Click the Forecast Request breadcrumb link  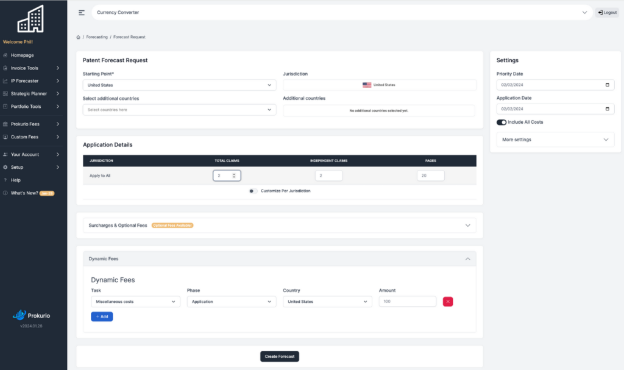[x=129, y=37]
